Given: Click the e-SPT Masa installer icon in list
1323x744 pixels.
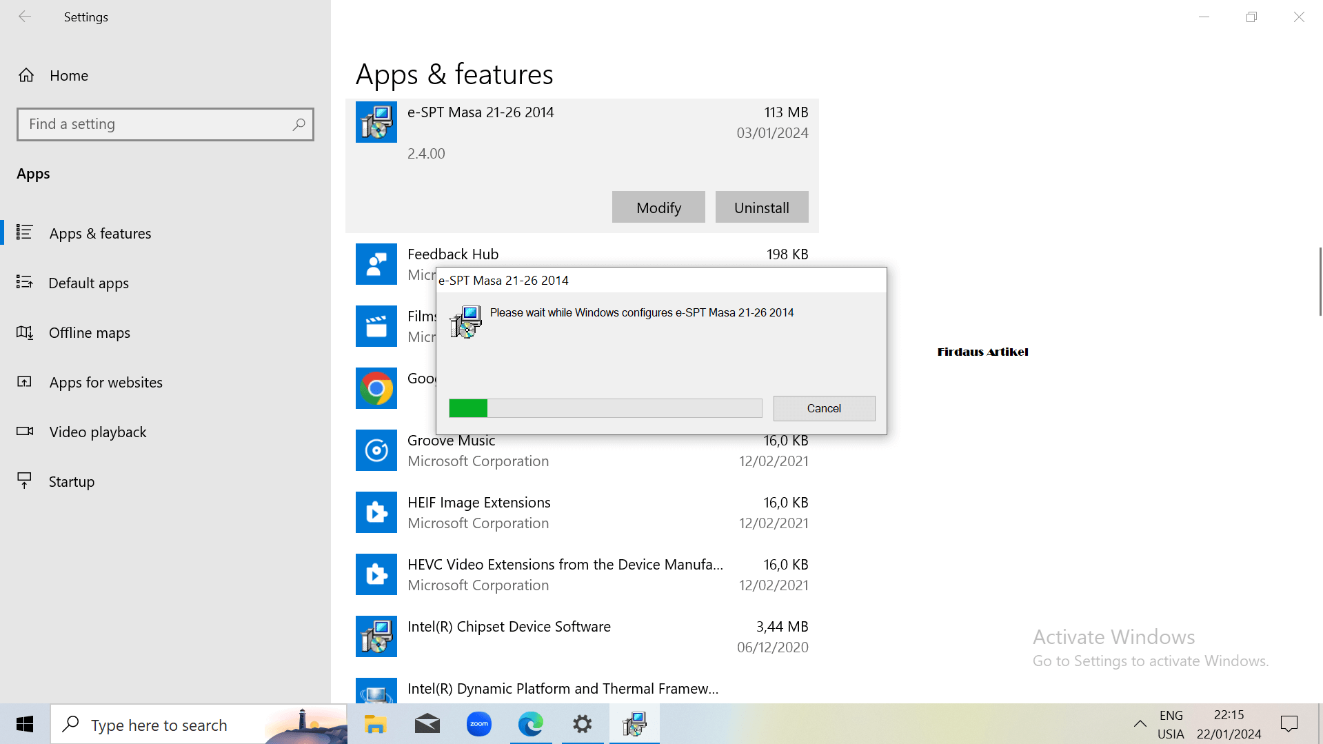Looking at the screenshot, I should (x=376, y=122).
